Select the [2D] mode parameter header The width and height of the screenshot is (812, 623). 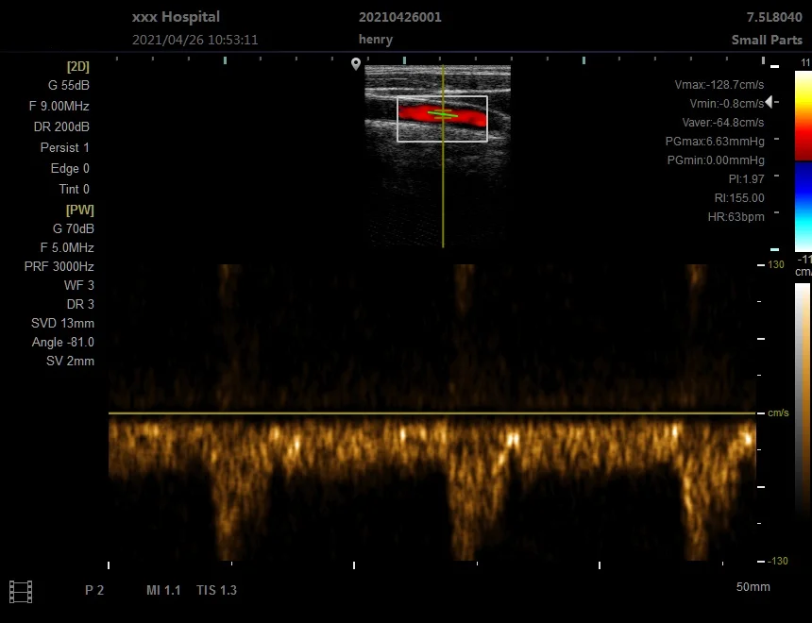tap(77, 66)
